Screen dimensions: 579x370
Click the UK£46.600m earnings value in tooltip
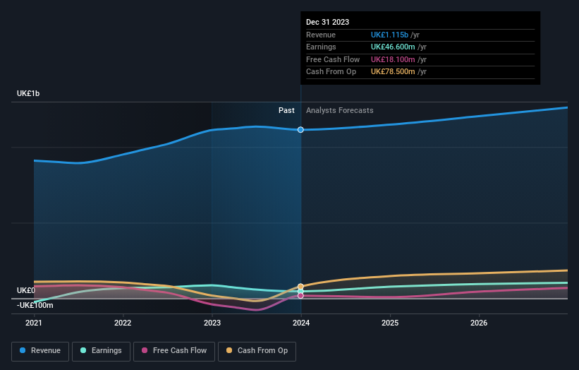click(393, 47)
